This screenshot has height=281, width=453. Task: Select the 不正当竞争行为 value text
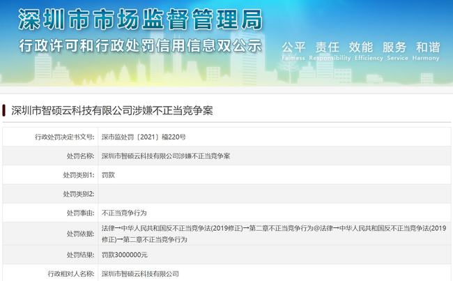(x=124, y=213)
